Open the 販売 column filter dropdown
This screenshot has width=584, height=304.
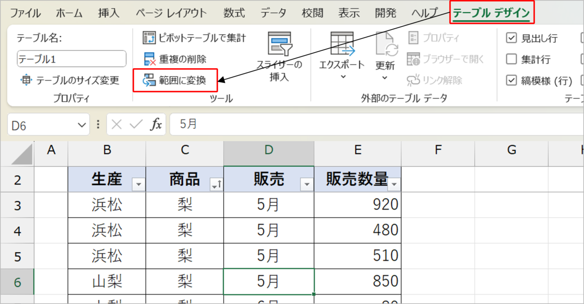[x=307, y=185]
